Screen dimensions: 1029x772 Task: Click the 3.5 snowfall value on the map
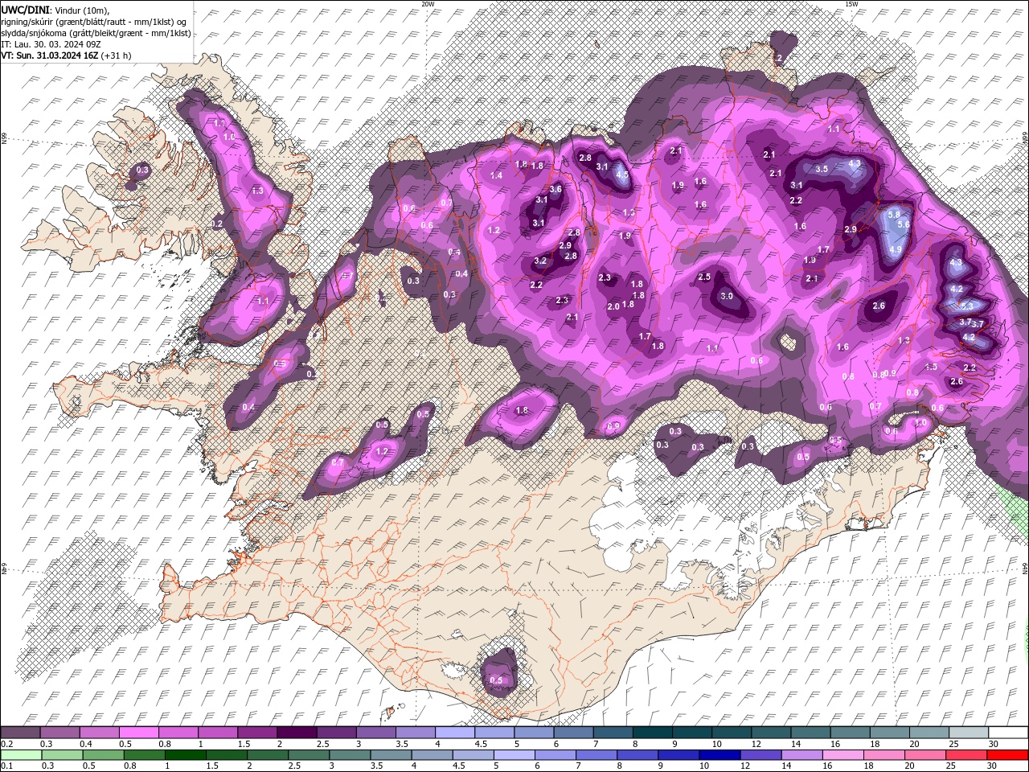tap(822, 169)
